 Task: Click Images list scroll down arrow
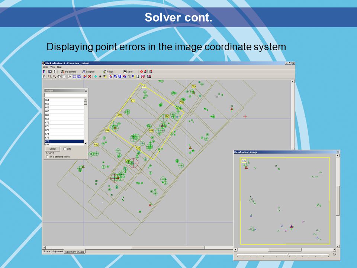click(86, 144)
